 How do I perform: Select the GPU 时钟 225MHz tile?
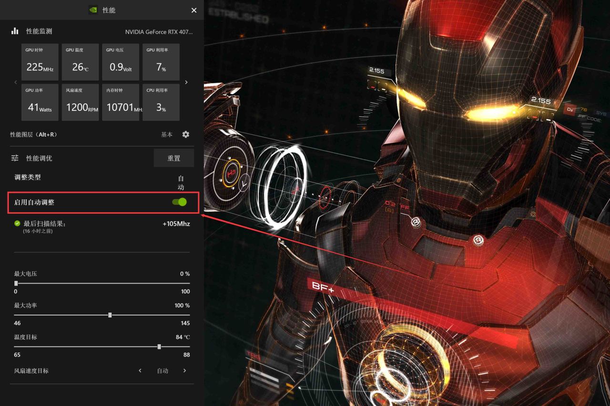(x=40, y=62)
